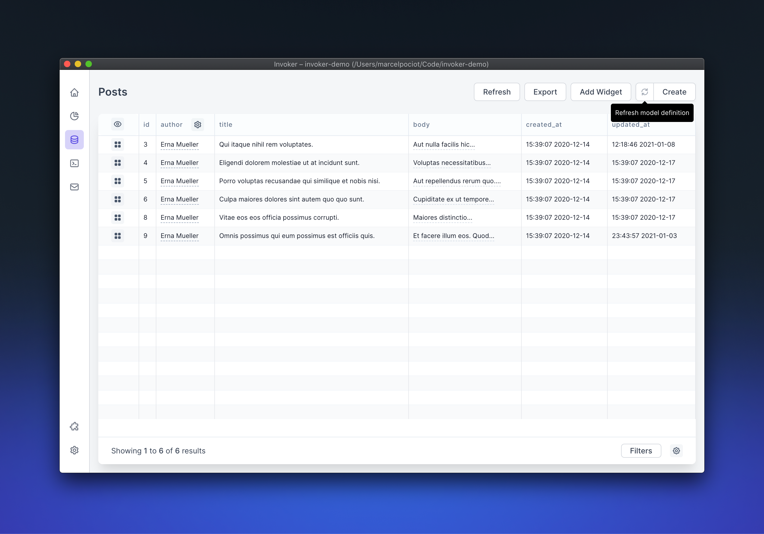The image size is (764, 534).
Task: Open table settings gear beside Filters
Action: click(x=676, y=450)
